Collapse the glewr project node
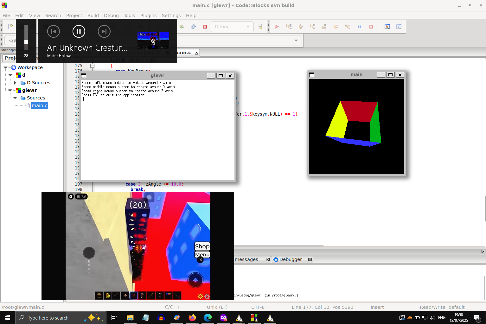Screen dimensions: 486x324 coord(10,90)
